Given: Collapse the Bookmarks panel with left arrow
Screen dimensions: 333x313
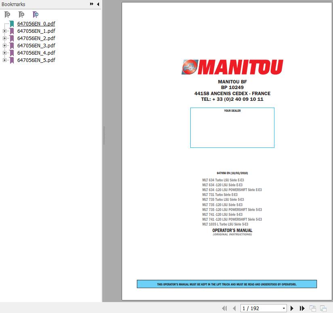Looking at the screenshot, I should pos(98,4).
